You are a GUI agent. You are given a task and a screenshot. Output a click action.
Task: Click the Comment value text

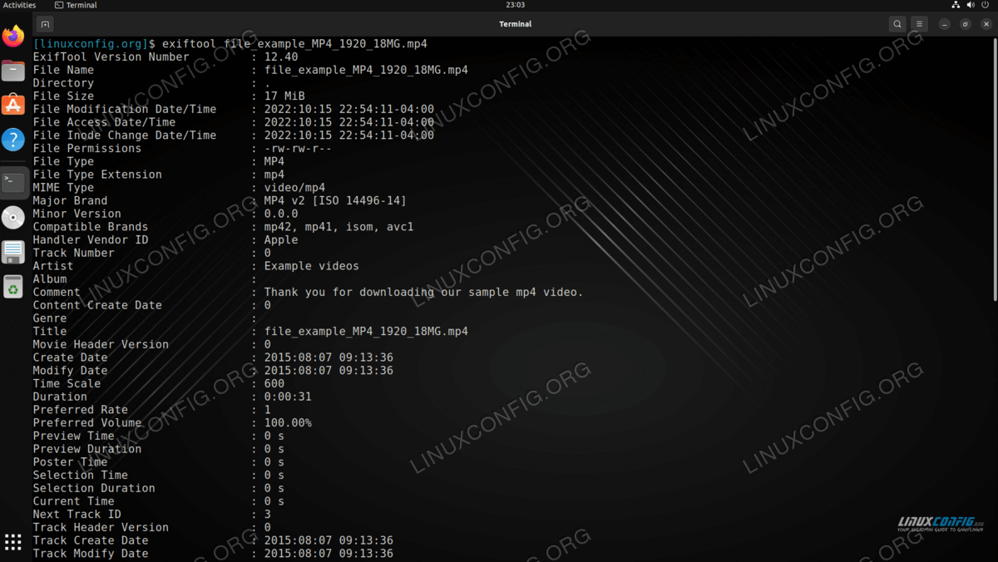[424, 292]
